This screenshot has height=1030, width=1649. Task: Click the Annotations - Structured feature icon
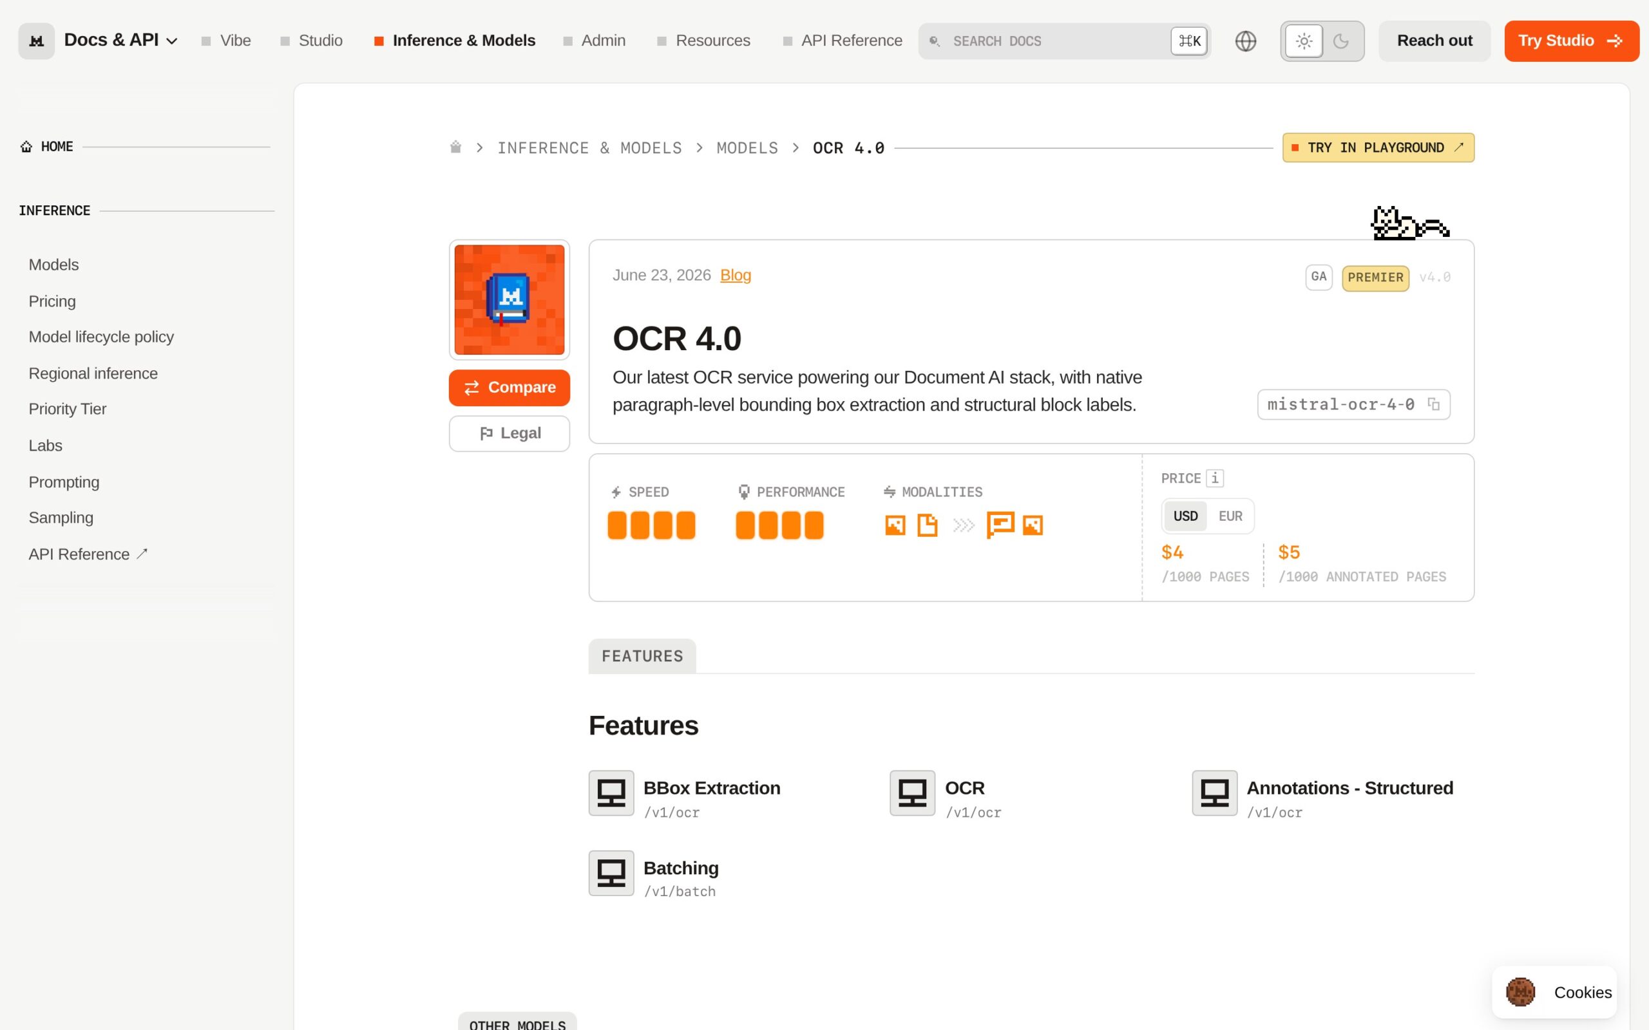[1214, 793]
